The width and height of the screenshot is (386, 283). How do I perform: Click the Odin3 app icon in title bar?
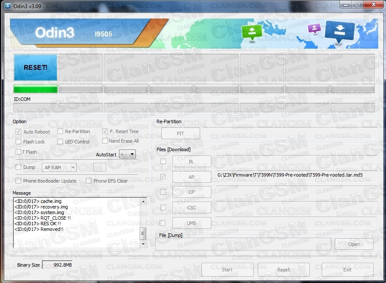coord(8,6)
